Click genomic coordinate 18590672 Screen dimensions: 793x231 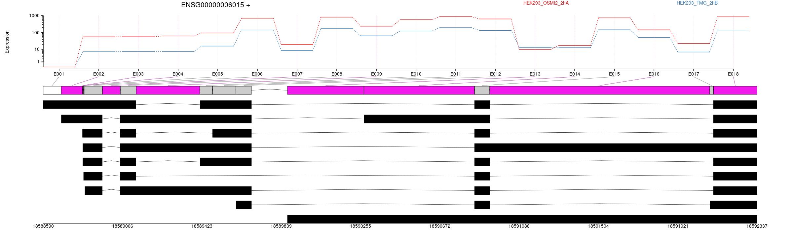point(440,226)
